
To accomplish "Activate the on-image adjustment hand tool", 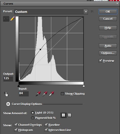I will (6, 94).
